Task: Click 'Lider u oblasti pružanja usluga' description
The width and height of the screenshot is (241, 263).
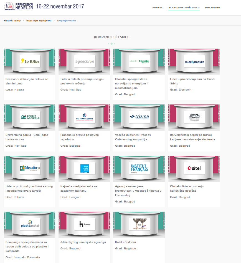Action: [82, 81]
